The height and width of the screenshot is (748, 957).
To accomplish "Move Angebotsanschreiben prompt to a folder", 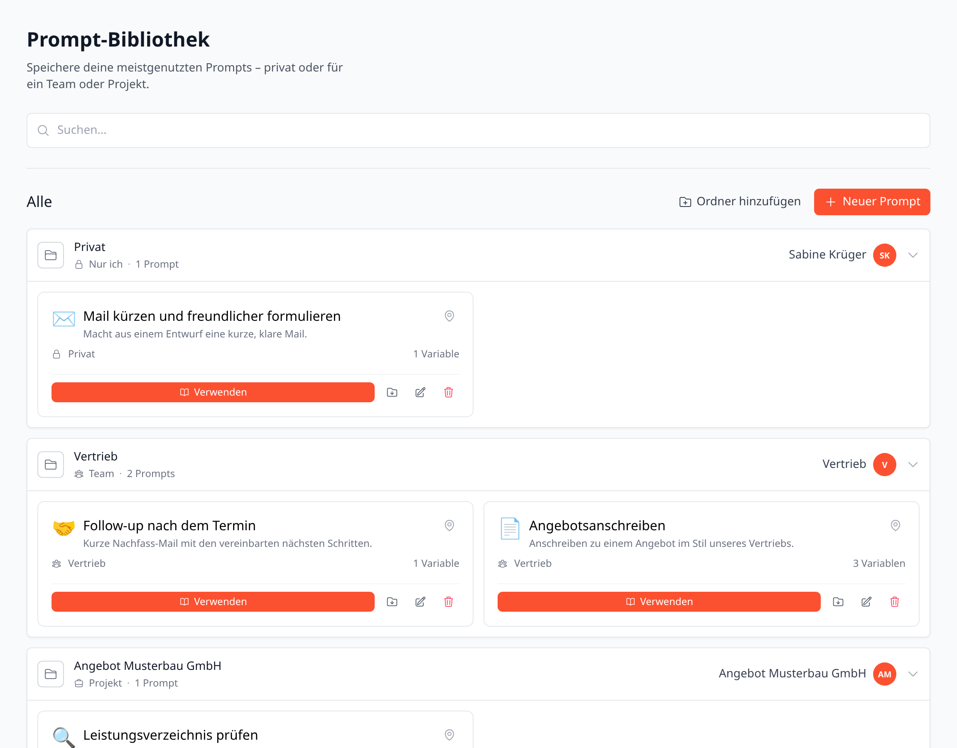I will point(838,602).
